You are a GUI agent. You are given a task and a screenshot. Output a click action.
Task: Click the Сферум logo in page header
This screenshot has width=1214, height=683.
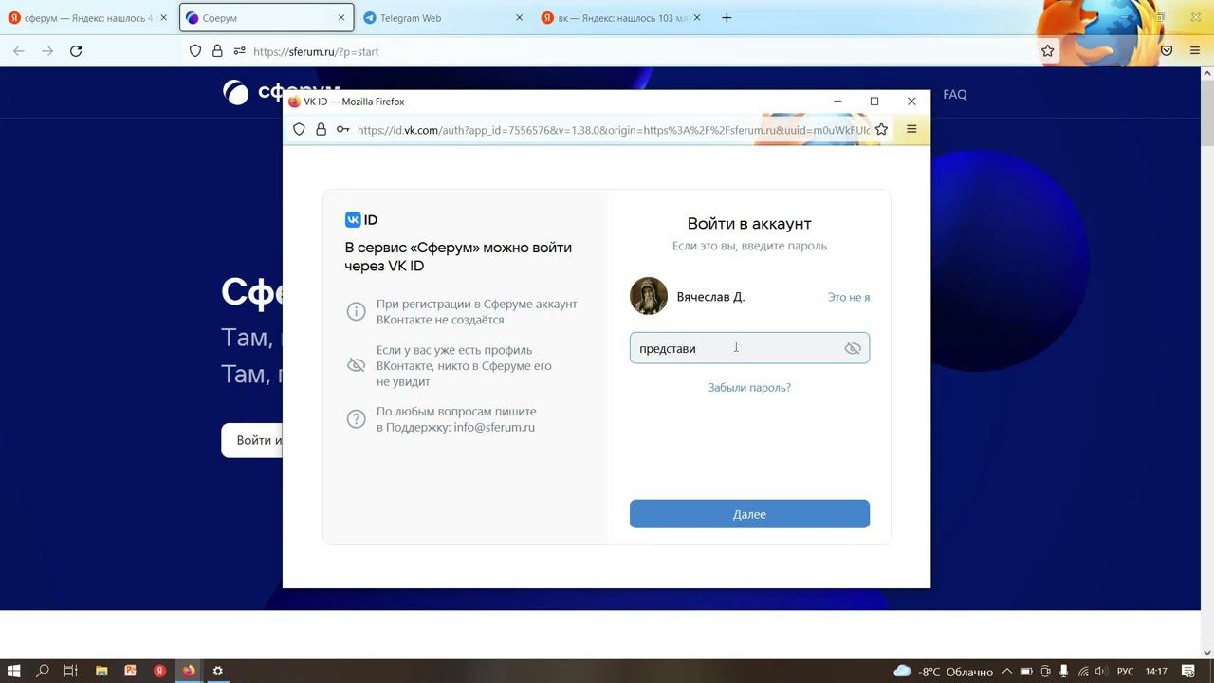point(281,92)
